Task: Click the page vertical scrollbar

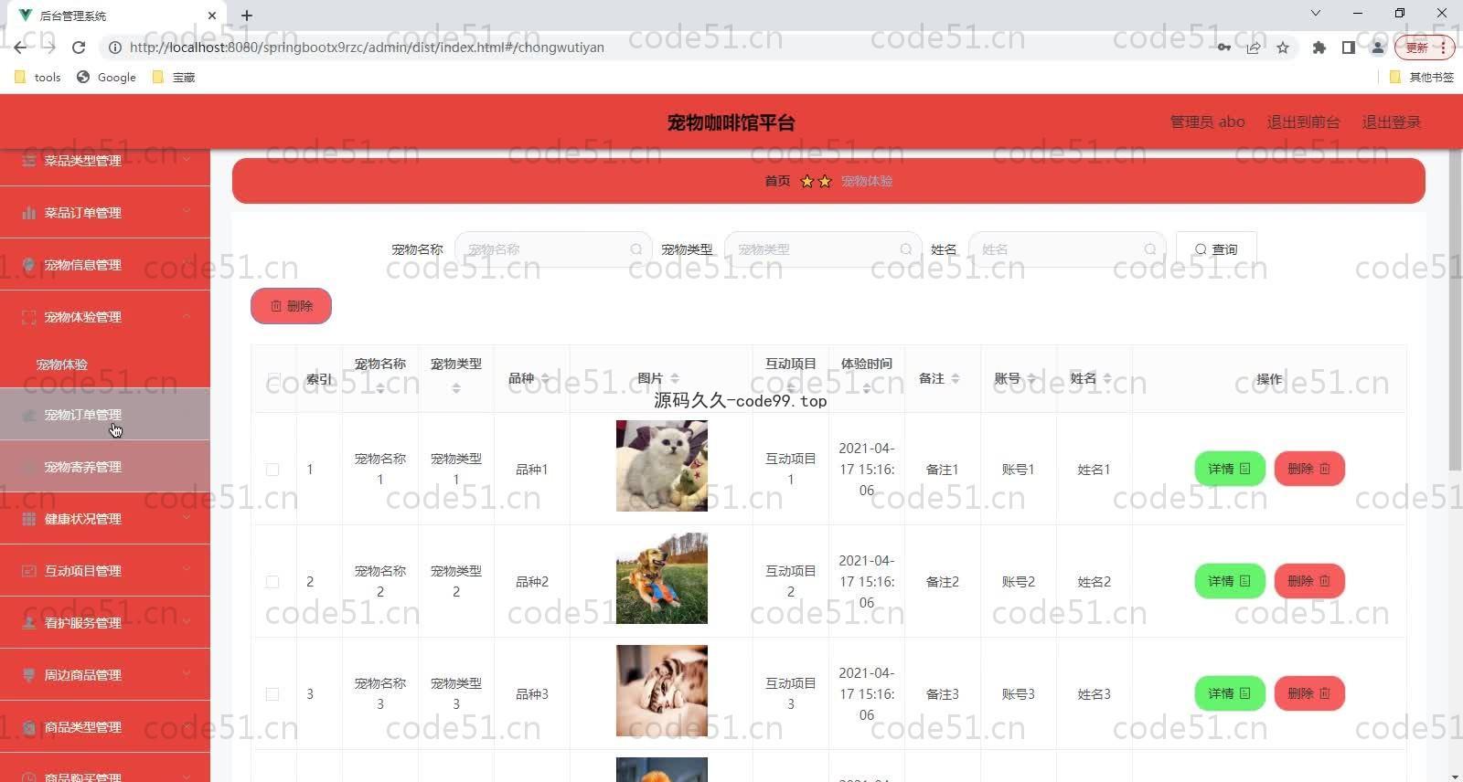Action: (x=1455, y=311)
